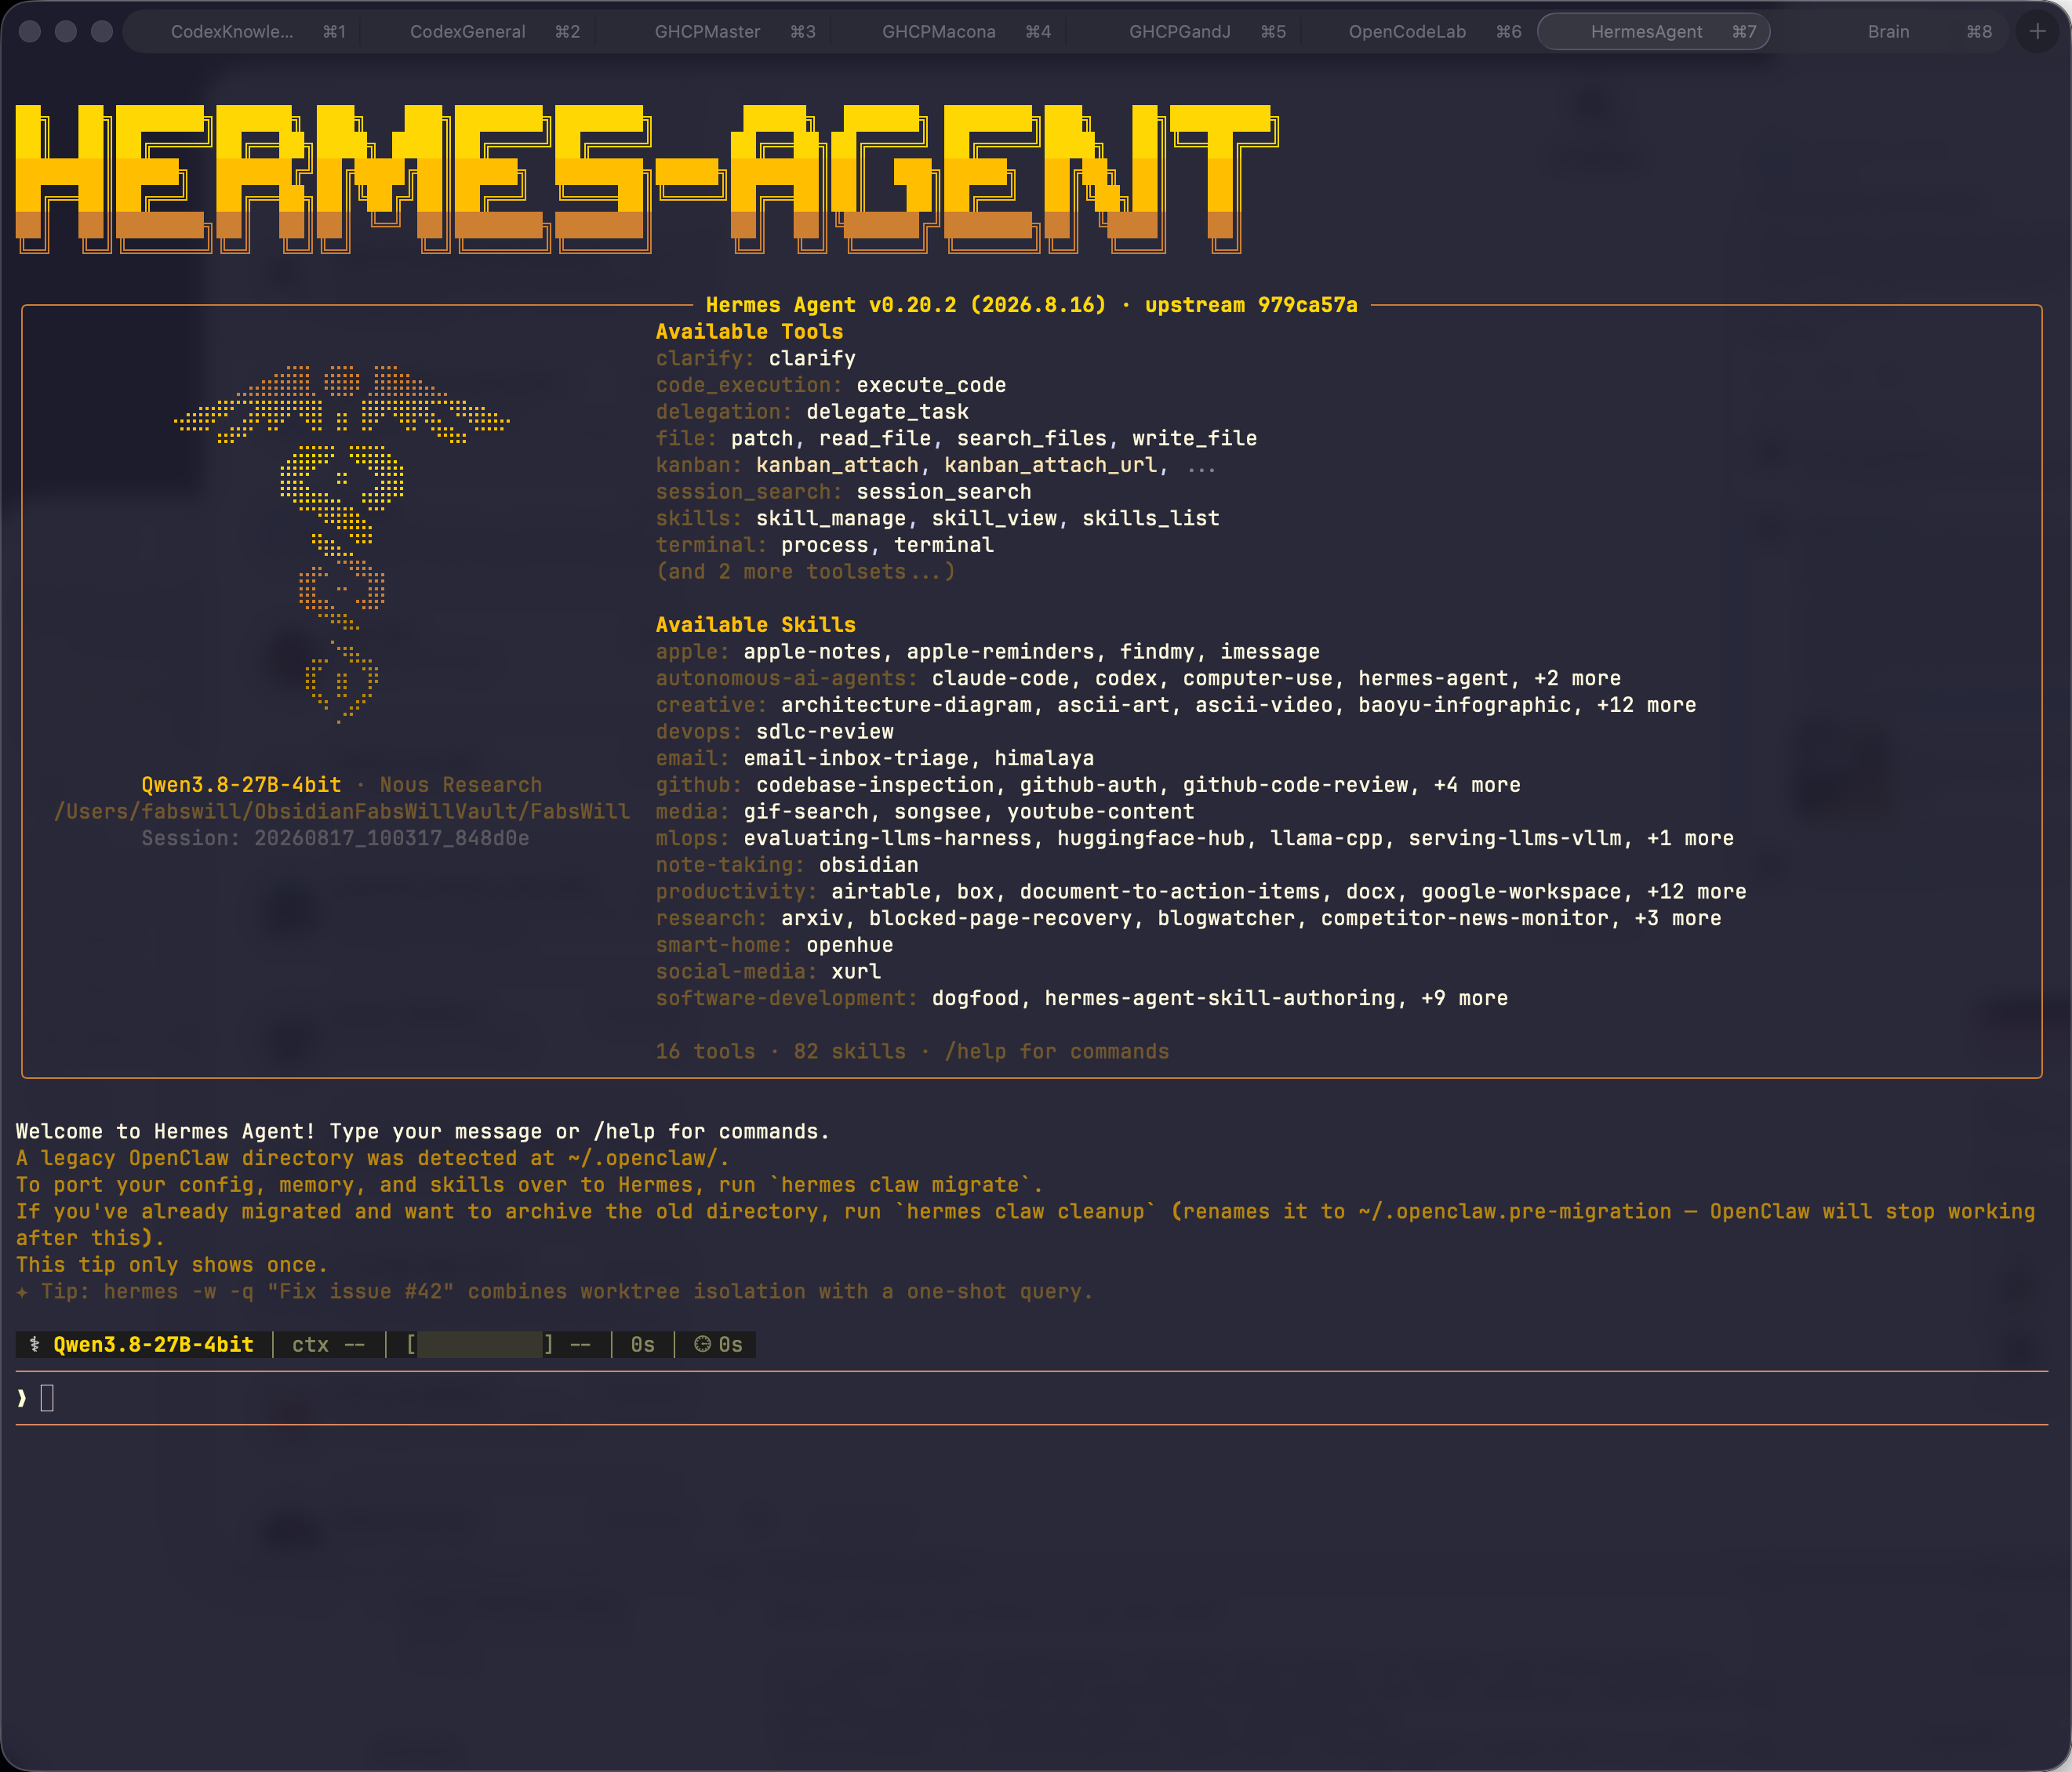Click the 'search_files' tool name
This screenshot has width=2072, height=1772.
(x=1032, y=438)
